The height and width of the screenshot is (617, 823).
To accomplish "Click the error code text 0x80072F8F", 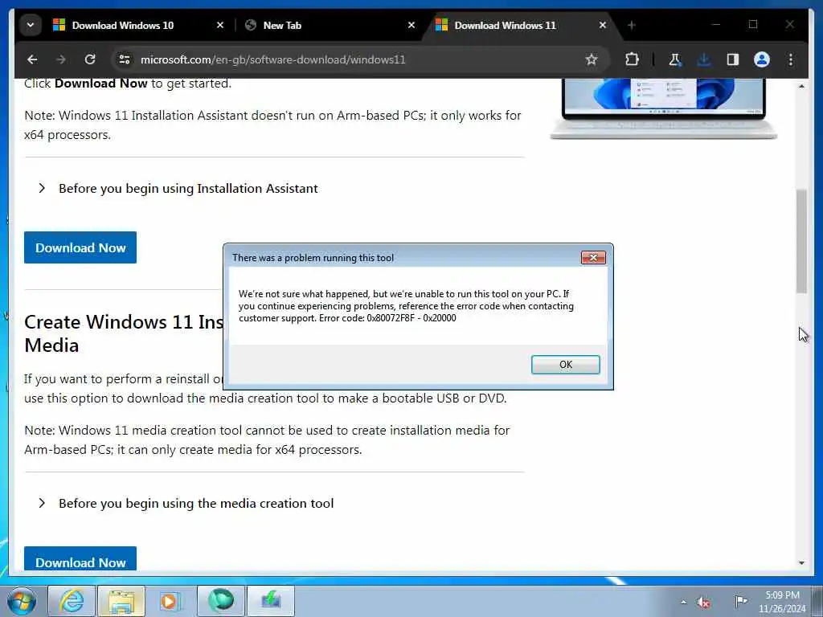I will click(391, 318).
